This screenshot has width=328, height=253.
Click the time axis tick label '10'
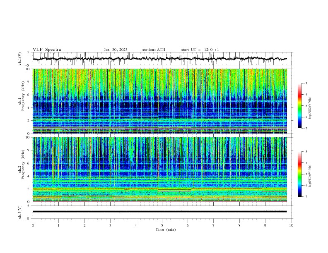tap(291, 225)
